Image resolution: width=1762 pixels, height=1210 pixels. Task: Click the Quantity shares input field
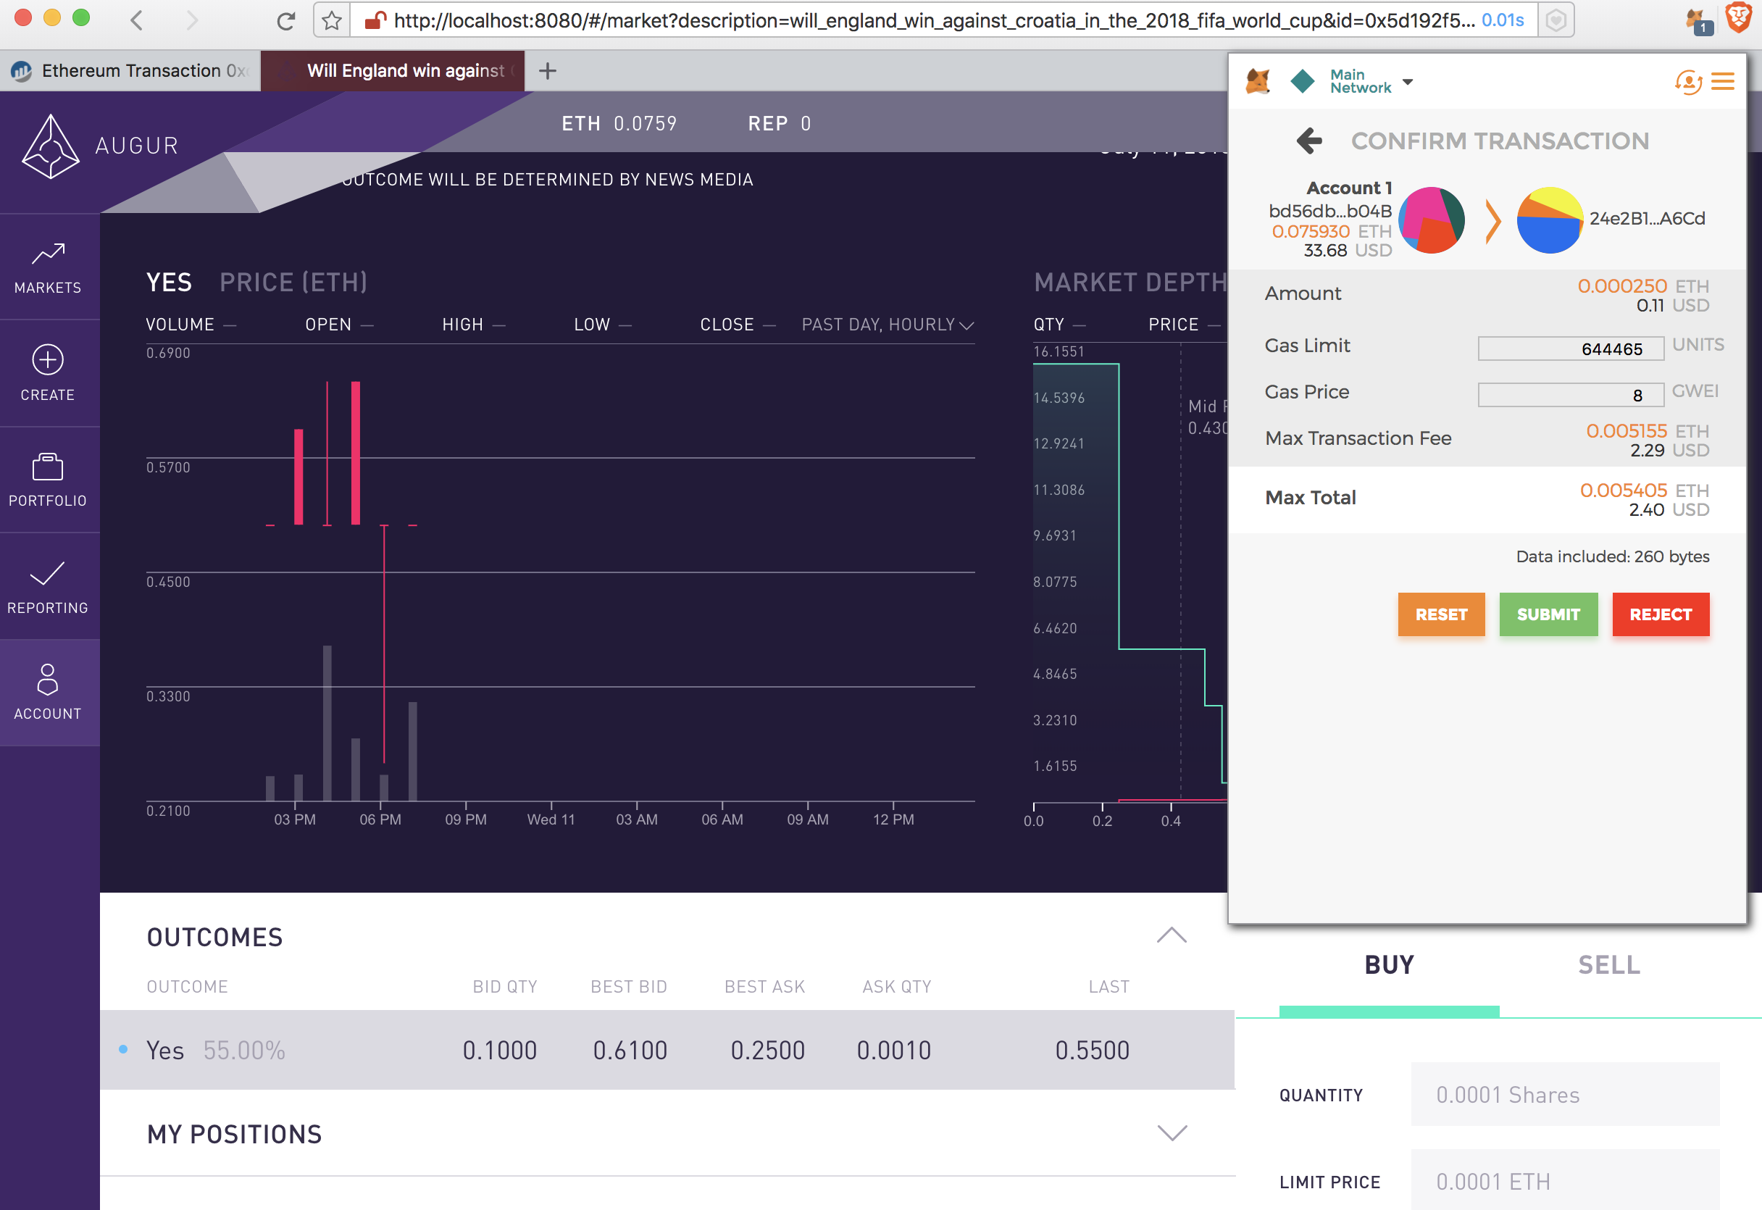[1565, 1094]
